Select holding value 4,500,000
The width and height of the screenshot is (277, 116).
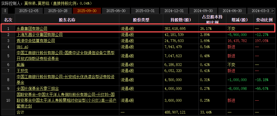[x=174, y=79]
